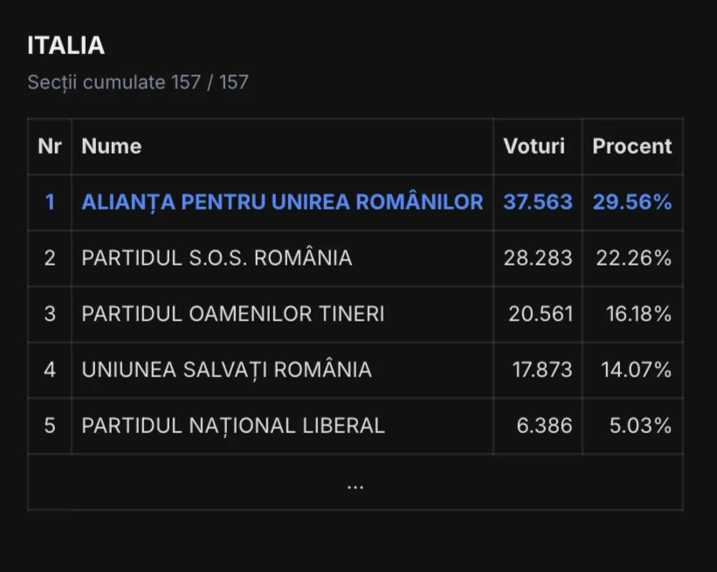Select the 28.283 votes value
The image size is (717, 572).
click(x=538, y=258)
